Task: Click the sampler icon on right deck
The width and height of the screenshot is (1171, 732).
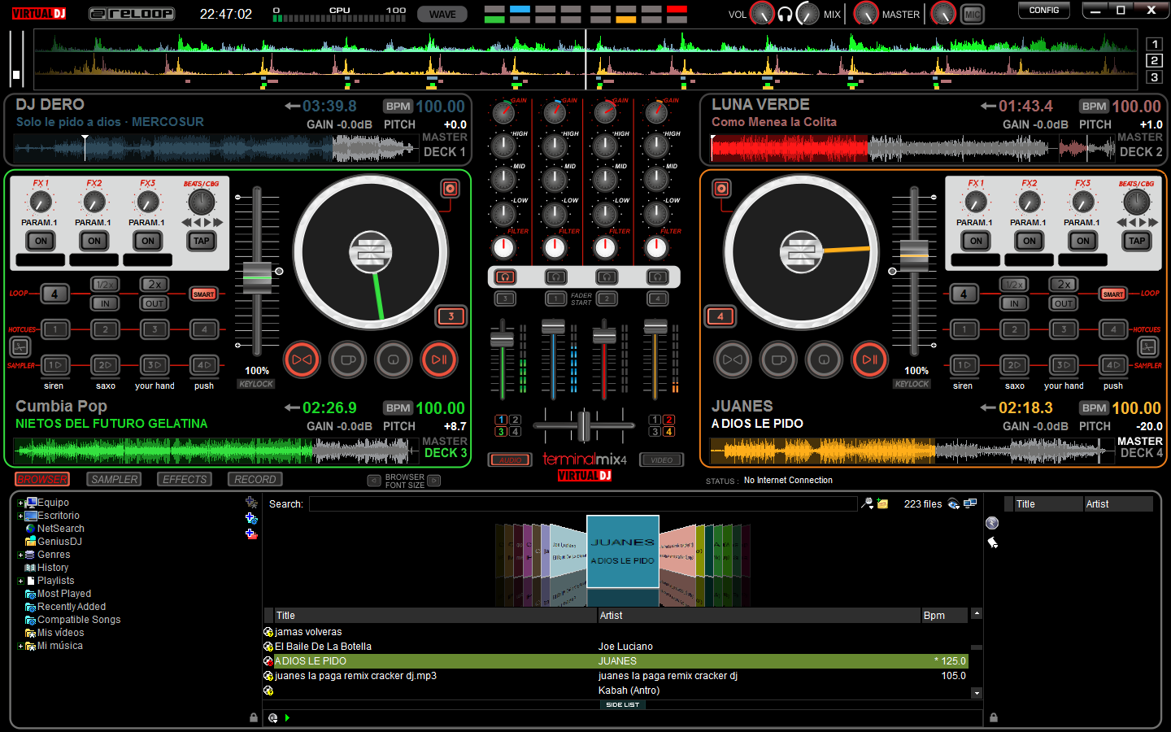Action: click(1147, 347)
